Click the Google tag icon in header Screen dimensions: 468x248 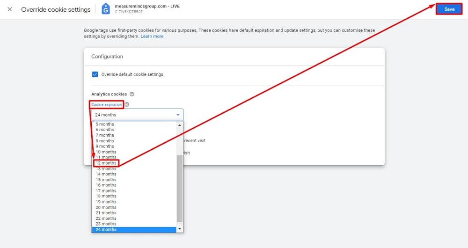pyautogui.click(x=105, y=9)
